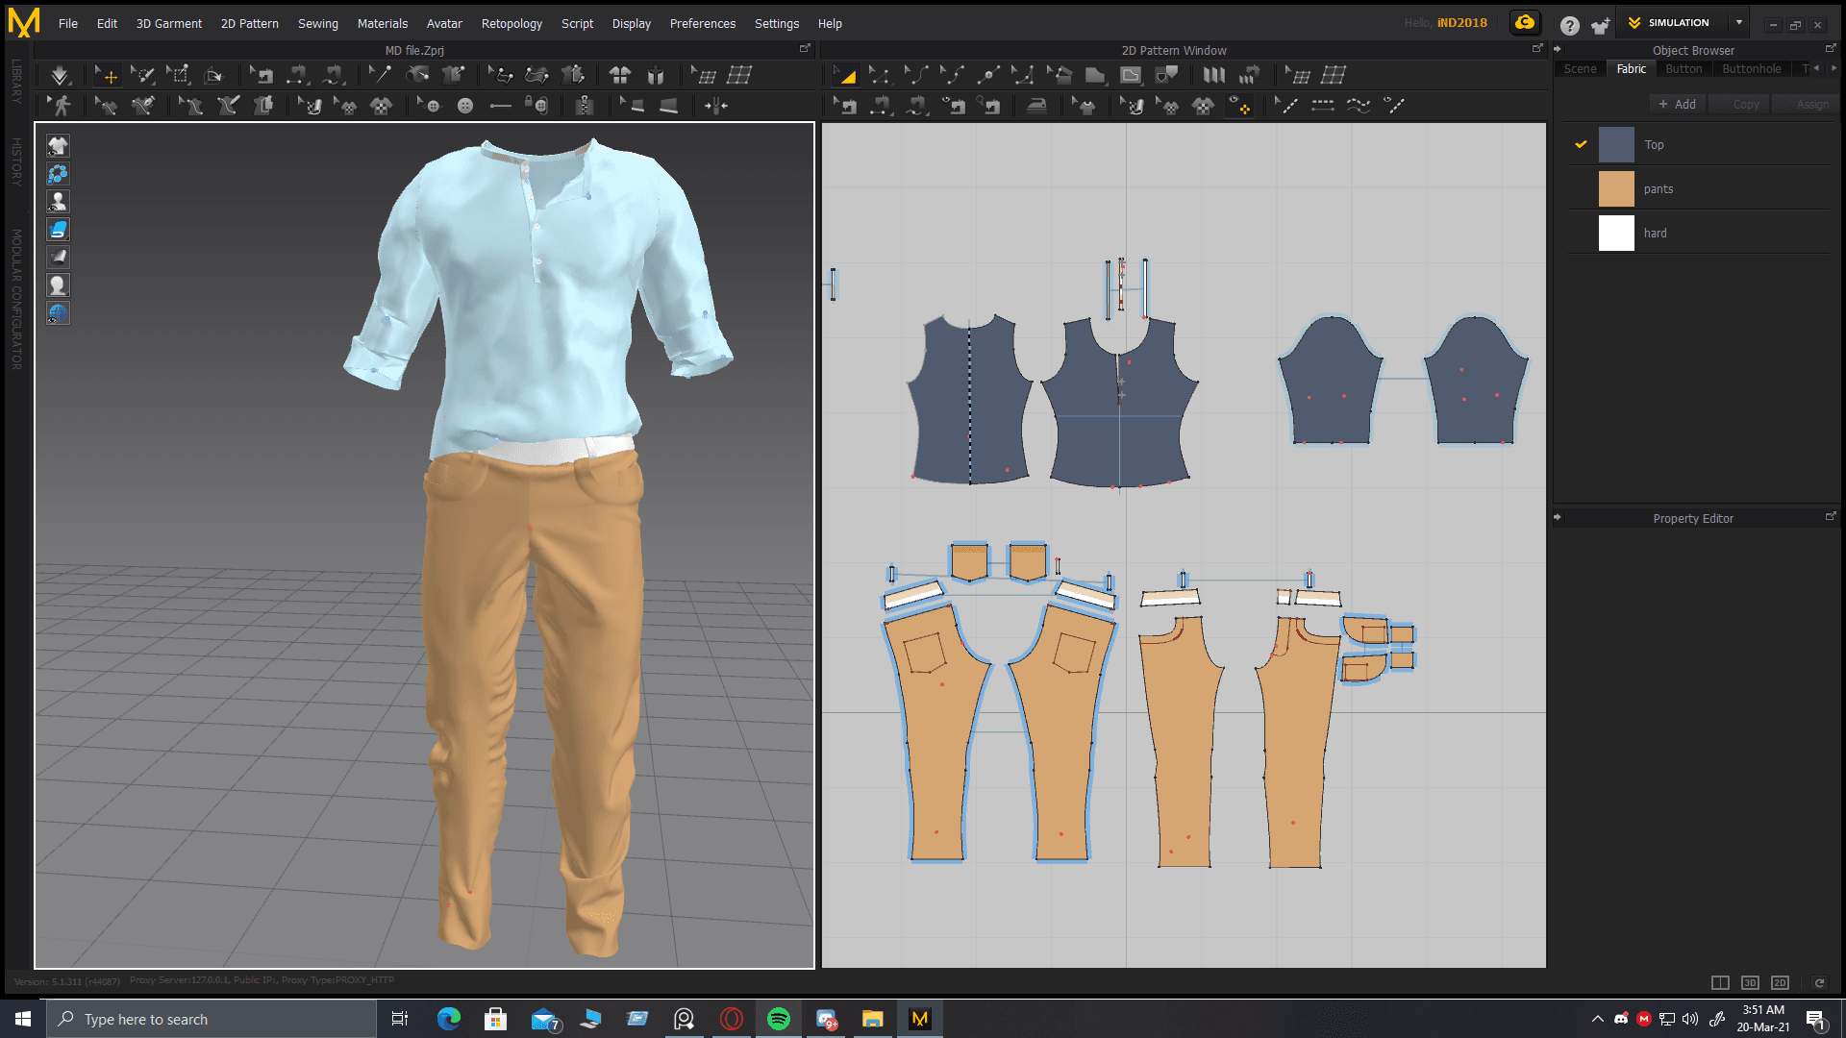This screenshot has width=1846, height=1038.
Task: Select the pants fabric color swatch
Action: point(1616,188)
